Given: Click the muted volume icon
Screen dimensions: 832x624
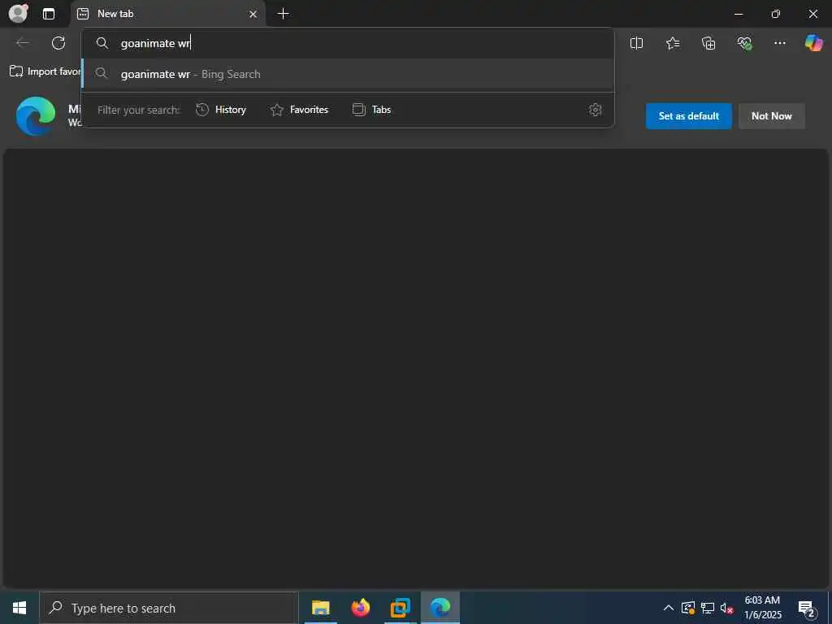Looking at the screenshot, I should point(726,608).
